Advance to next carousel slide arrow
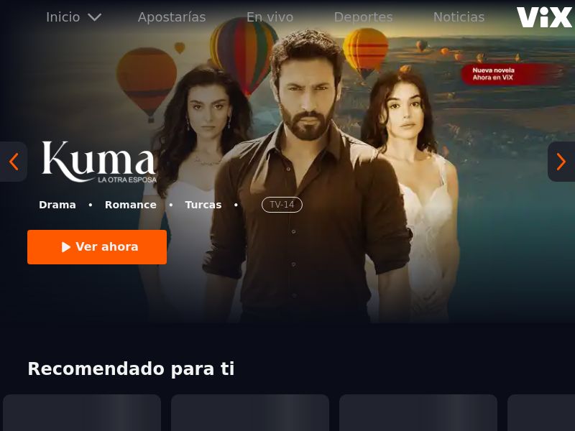 (561, 162)
